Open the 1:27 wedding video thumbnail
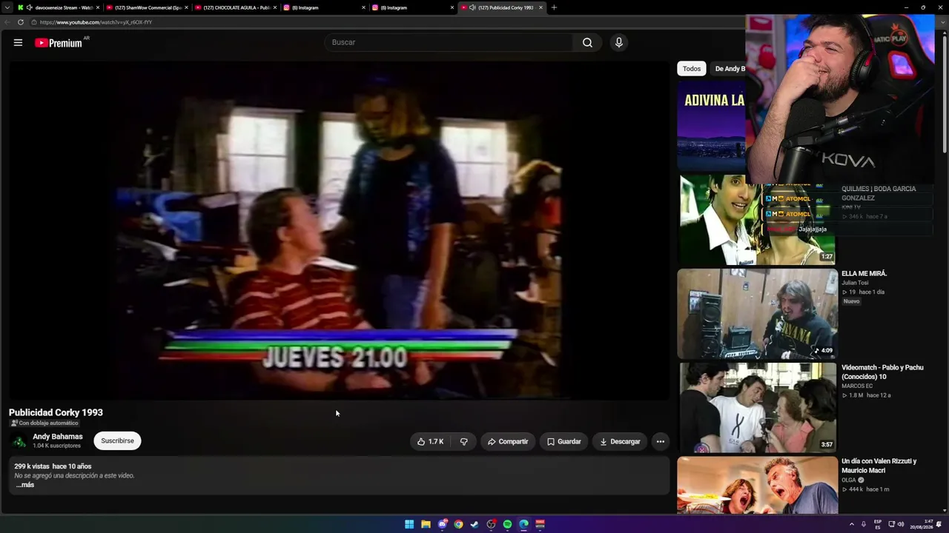The height and width of the screenshot is (533, 949). (757, 220)
